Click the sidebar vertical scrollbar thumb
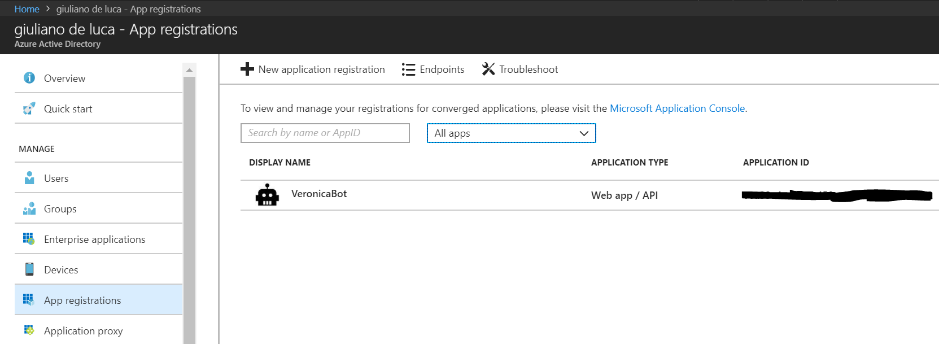Image resolution: width=939 pixels, height=344 pixels. (x=189, y=210)
